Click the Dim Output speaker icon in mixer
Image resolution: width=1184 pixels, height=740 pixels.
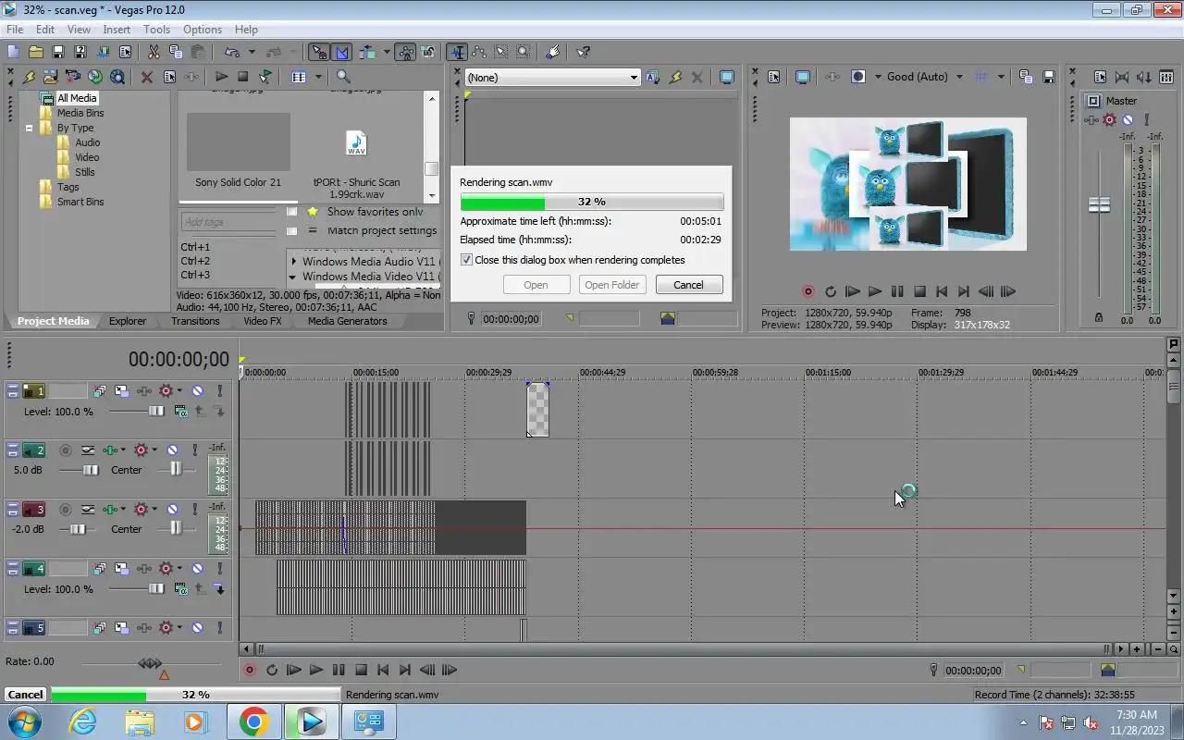(1144, 77)
